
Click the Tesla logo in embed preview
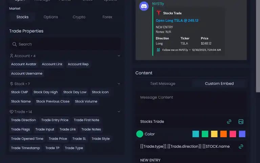click(159, 13)
